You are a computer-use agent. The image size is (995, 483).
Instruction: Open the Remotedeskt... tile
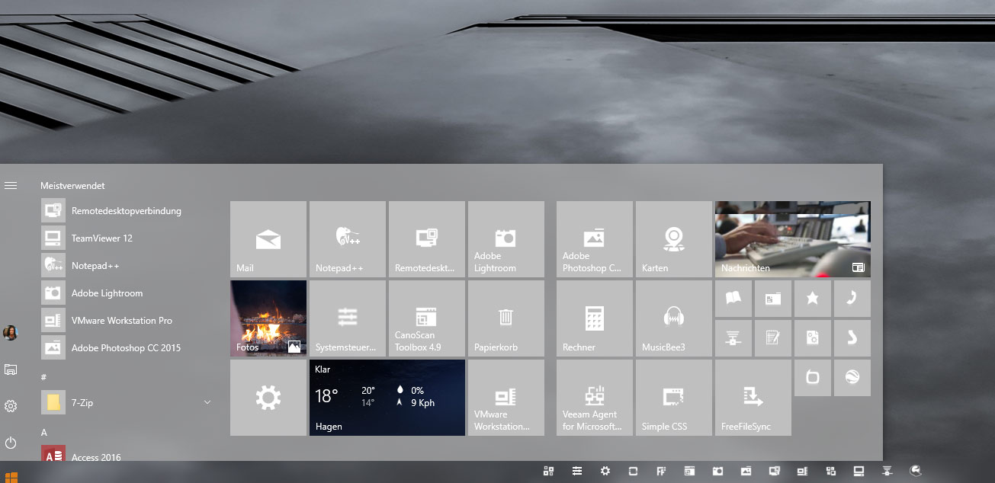click(427, 239)
